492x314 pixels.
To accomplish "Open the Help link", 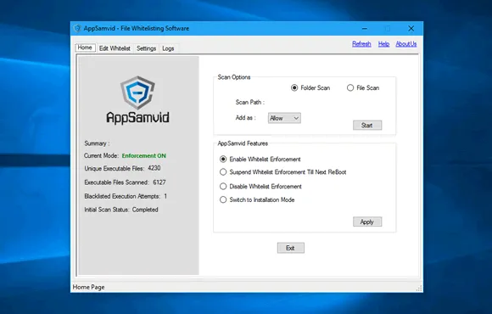I will [x=383, y=44].
